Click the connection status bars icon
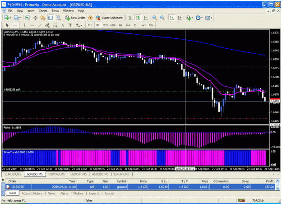This screenshot has width=282, height=204. [241, 200]
